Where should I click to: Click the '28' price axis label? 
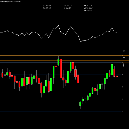tap(123, 99)
